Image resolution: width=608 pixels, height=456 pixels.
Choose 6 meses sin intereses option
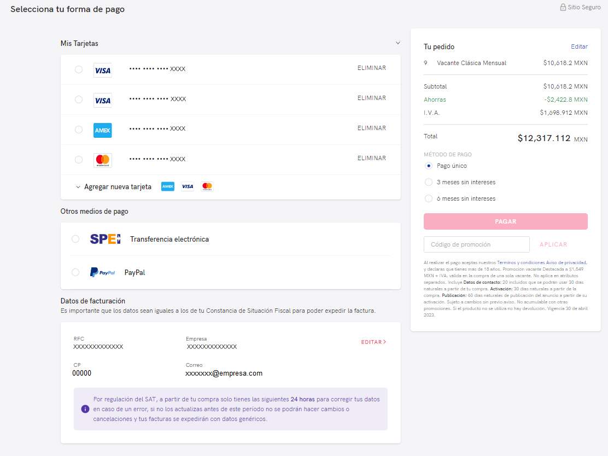429,198
